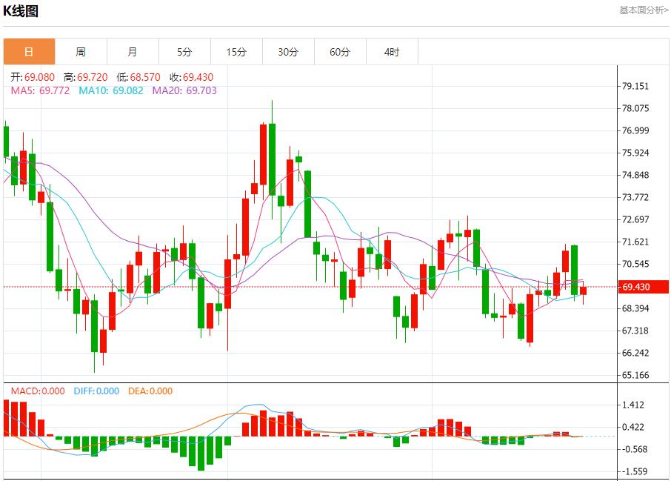This screenshot has height=481, width=671.
Task: Click the 79.151 price axis label
Action: [635, 86]
